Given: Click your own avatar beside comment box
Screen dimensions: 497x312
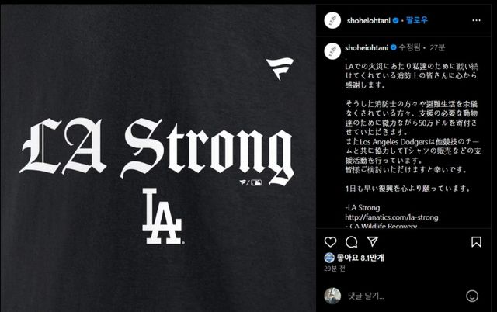Looking at the screenshot, I should tap(332, 296).
